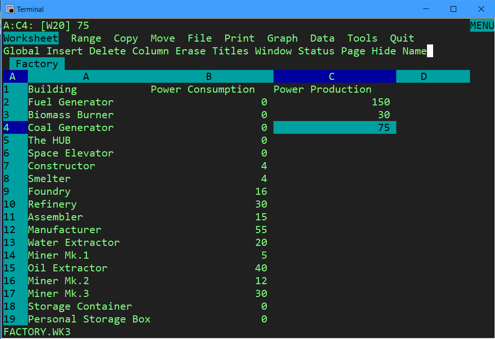Image resolution: width=495 pixels, height=339 pixels.
Task: Select the Worksheet menu item
Action: [31, 38]
